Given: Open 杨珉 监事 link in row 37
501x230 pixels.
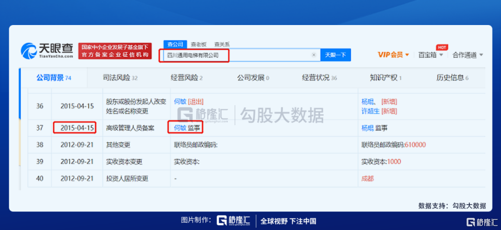Looking at the screenshot, I should 374,128.
